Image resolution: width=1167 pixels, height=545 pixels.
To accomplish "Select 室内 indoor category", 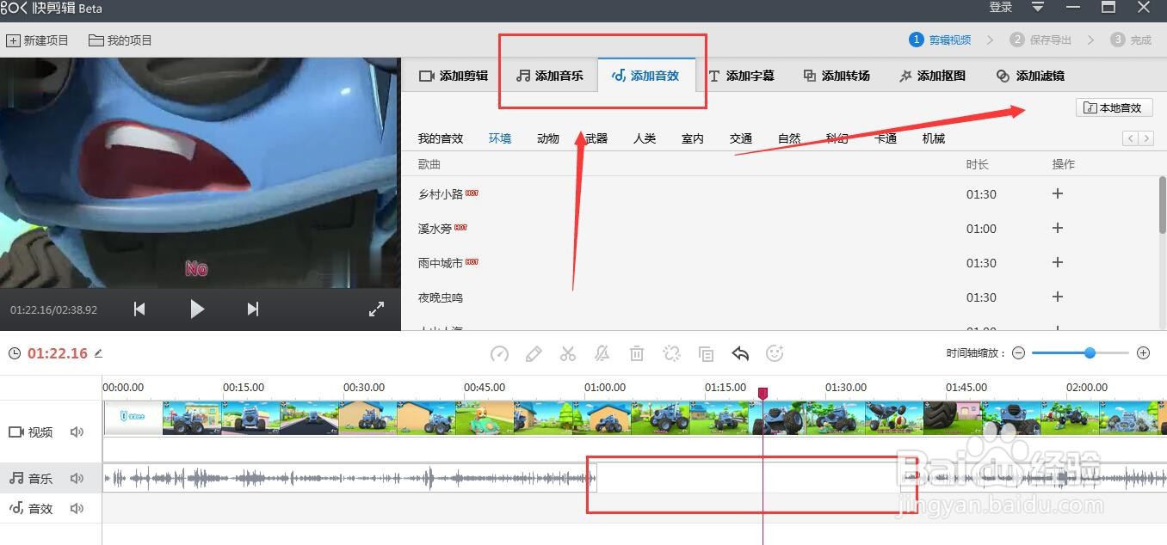I will point(693,138).
